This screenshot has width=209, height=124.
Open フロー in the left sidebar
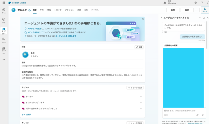[4, 40]
